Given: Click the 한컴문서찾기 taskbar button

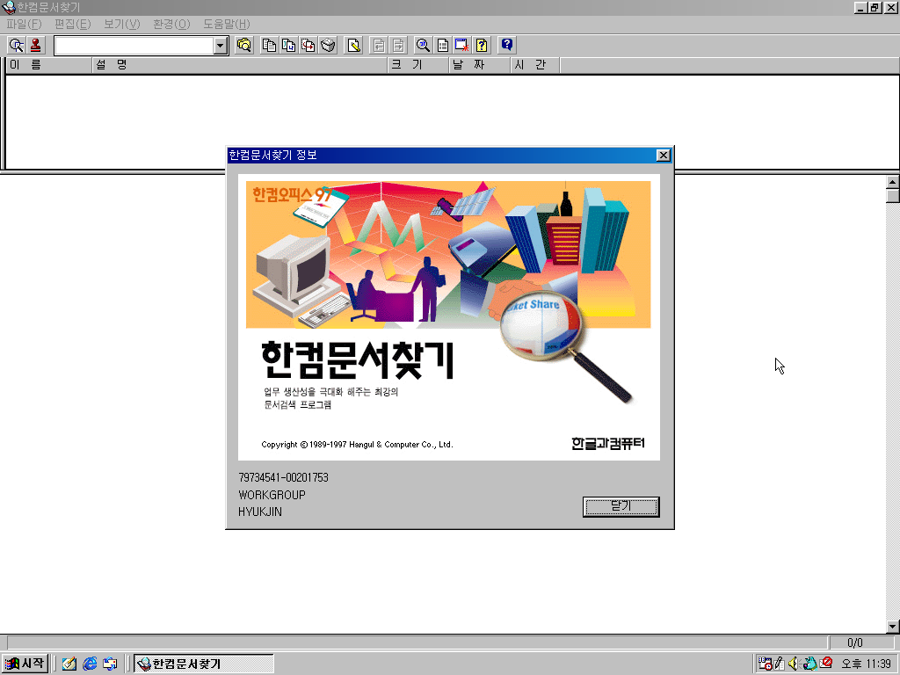Looking at the screenshot, I should (x=204, y=664).
